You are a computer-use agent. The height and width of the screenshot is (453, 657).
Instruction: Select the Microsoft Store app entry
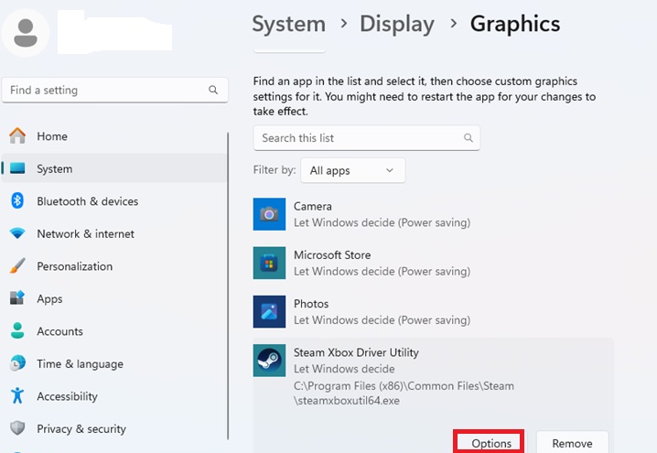[x=433, y=263]
